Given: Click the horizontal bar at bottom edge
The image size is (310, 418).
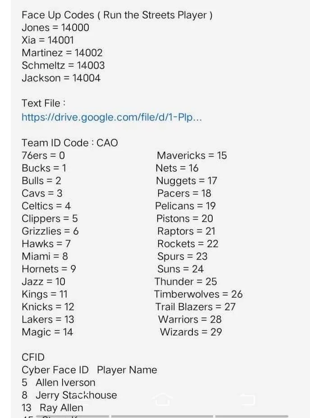Looking at the screenshot, I should (x=163, y=416).
